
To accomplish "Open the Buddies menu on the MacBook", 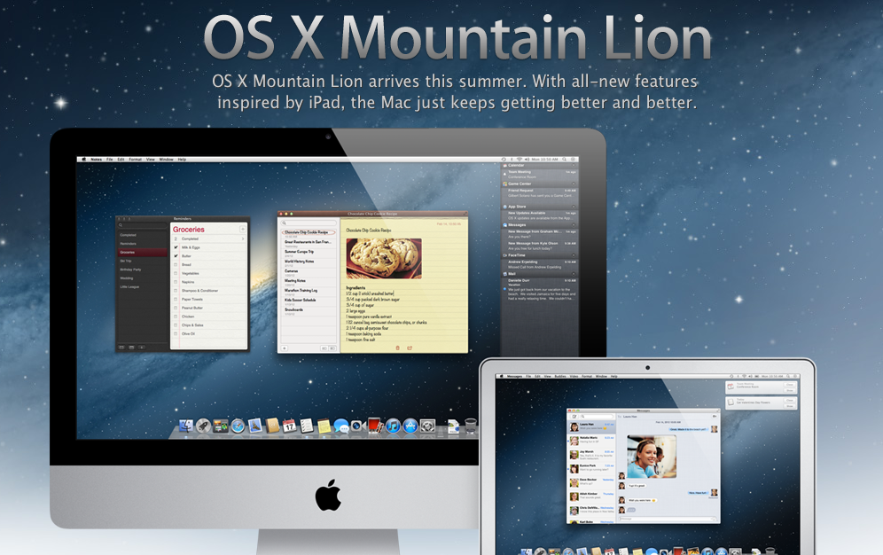I will pos(560,376).
